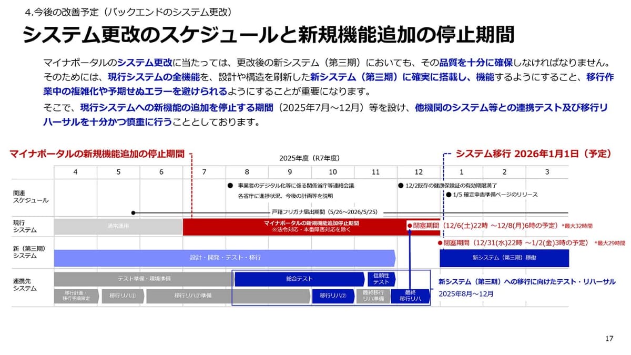Click the 2025年度（R7年度） chart heading

coord(310,158)
